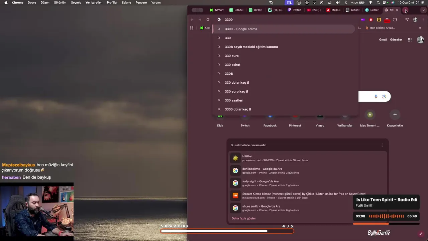This screenshot has width=428, height=241.
Task: Resume the Stream Kimse bilmez SoundCloud entry
Action: click(x=308, y=195)
